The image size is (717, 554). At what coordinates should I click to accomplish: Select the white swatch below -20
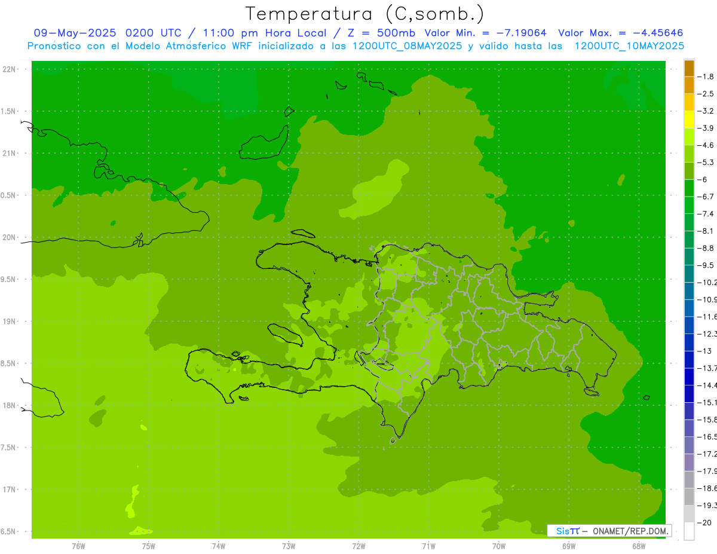(689, 531)
